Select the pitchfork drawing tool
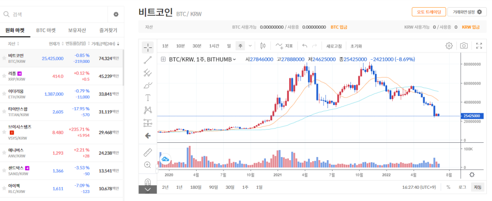Screen dimensions: 492x201 point(148,72)
